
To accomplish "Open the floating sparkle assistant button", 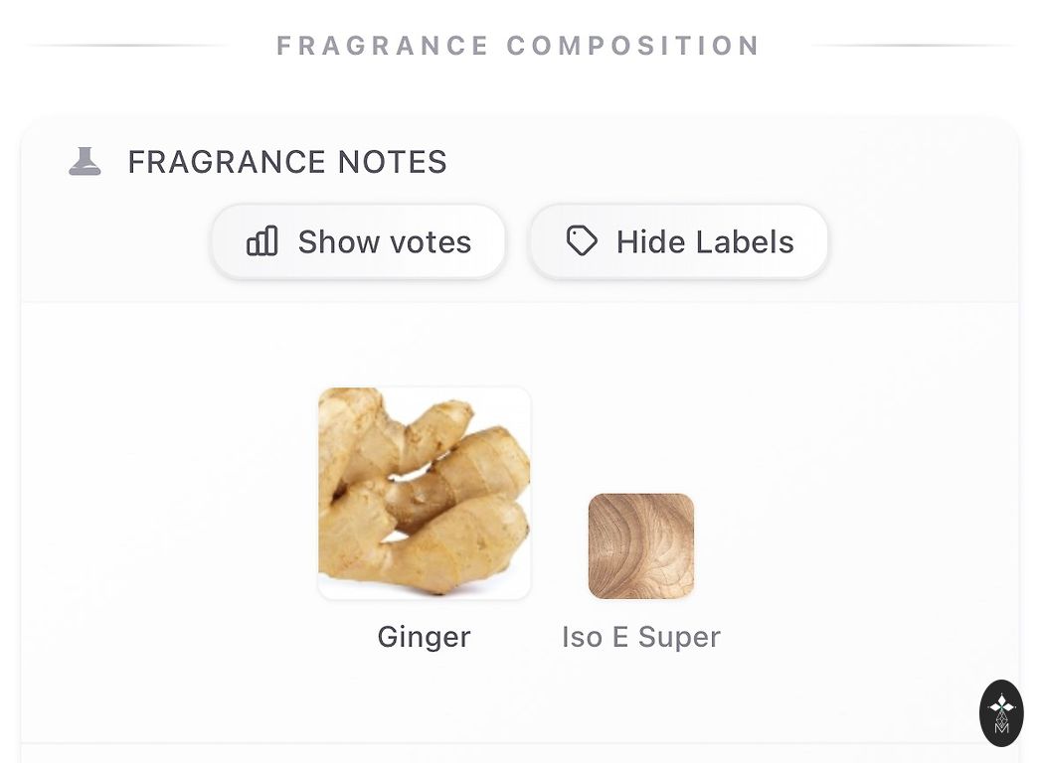I will tap(1001, 712).
